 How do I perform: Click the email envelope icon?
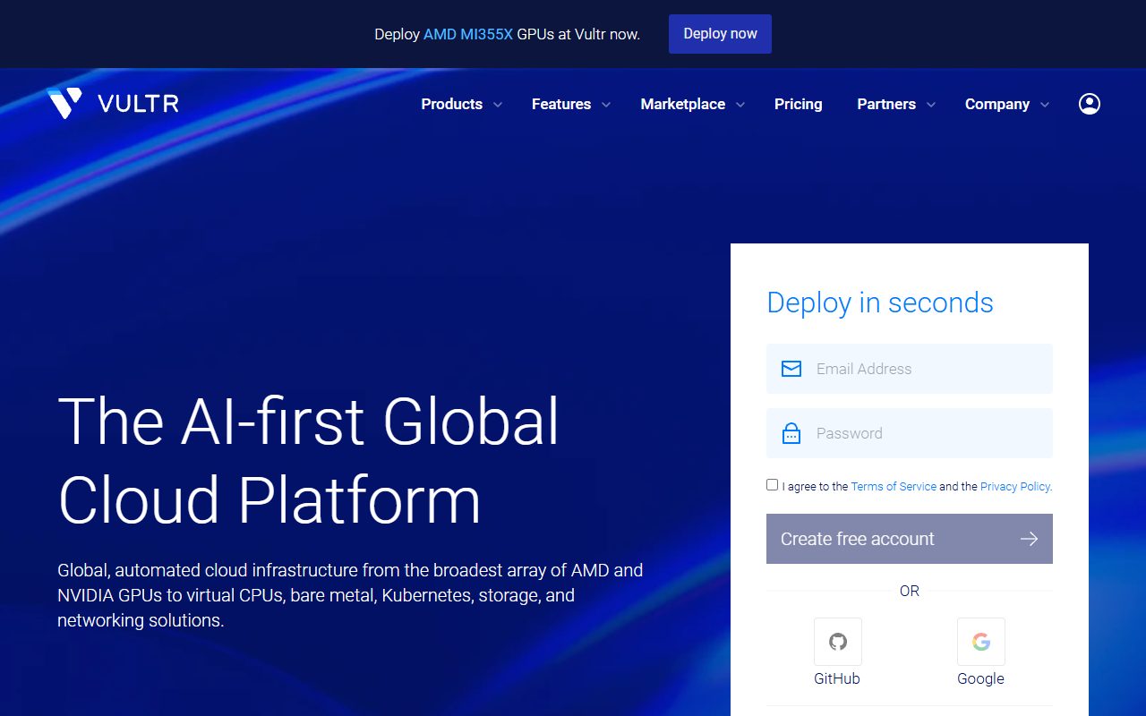tap(791, 368)
